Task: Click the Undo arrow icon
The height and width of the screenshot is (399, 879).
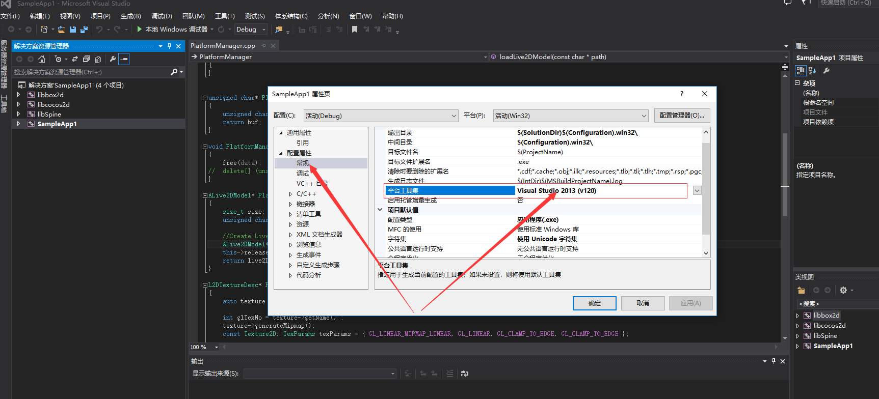Action: click(x=99, y=30)
